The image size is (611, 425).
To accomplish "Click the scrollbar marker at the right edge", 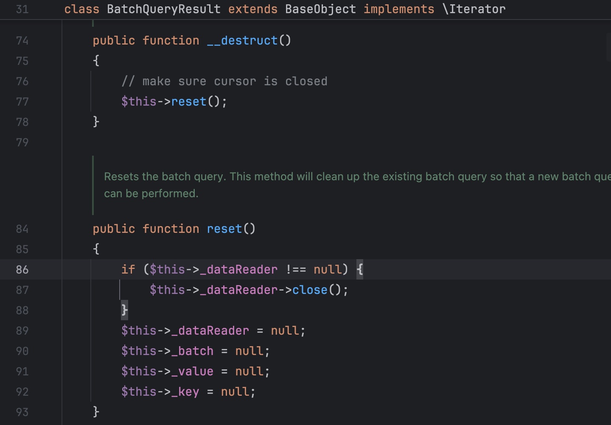I will (608, 48).
